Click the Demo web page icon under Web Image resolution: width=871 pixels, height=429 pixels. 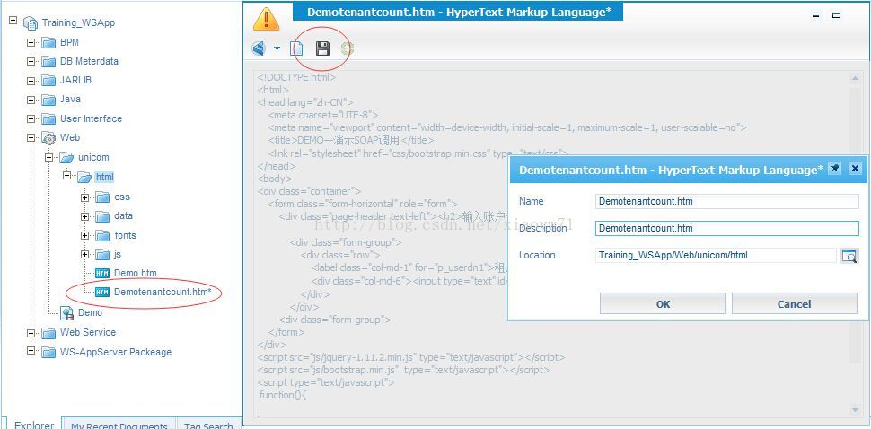coord(66,313)
